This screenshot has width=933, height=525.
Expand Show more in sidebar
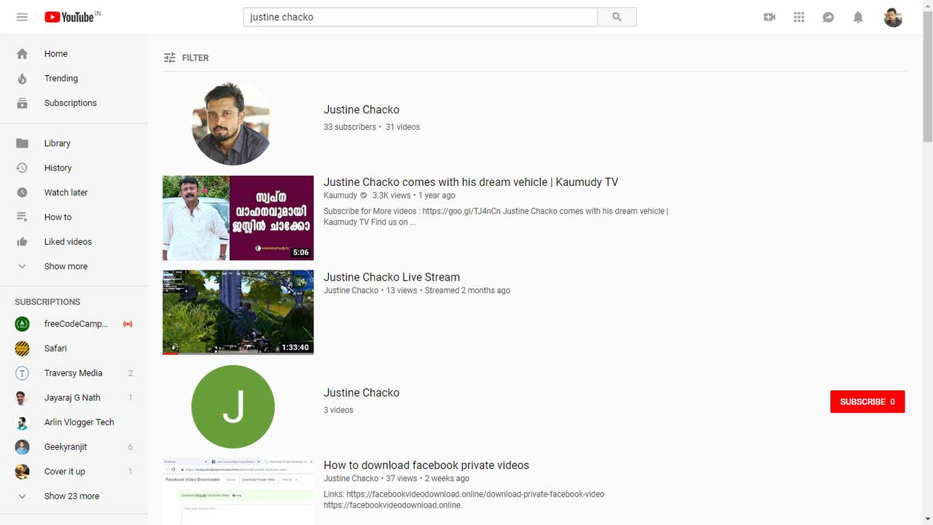click(66, 266)
